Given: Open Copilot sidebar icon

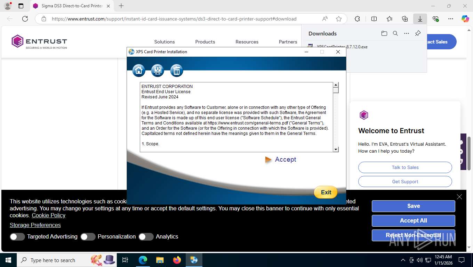Looking at the screenshot, I should click(x=465, y=19).
